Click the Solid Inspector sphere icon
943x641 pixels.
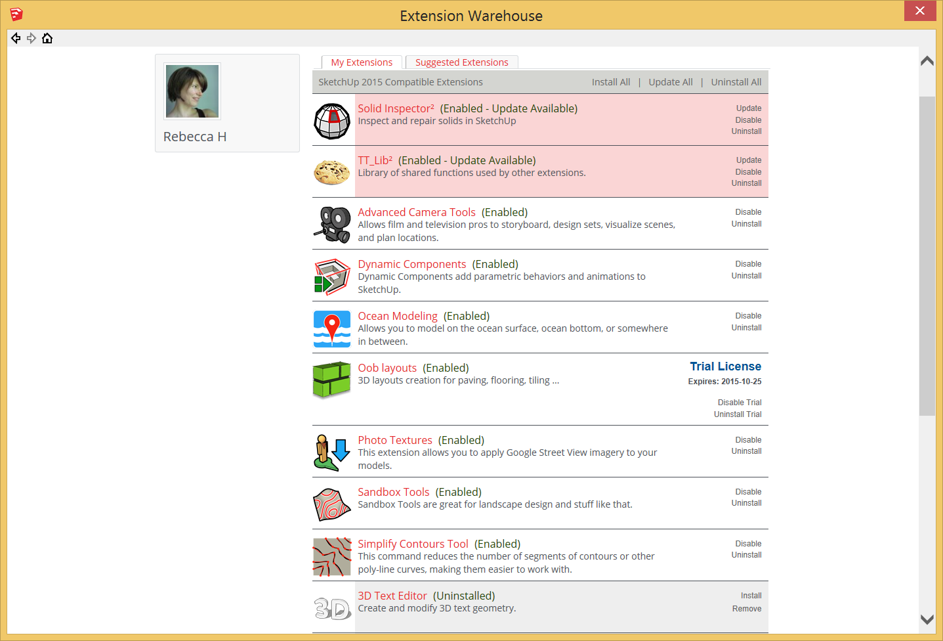332,121
